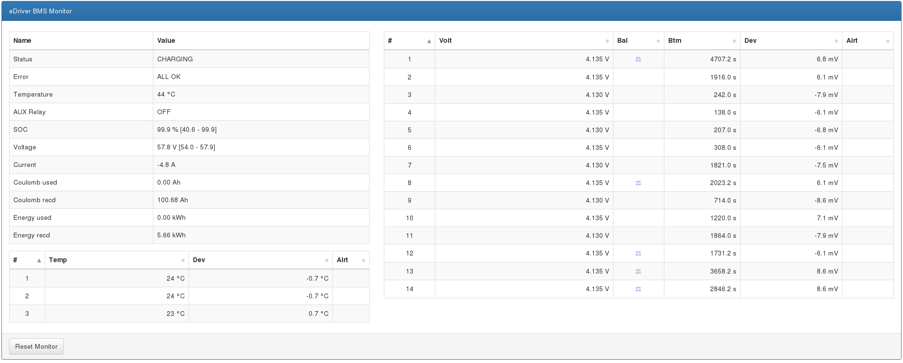Sort temperature table by Alrt column
903x363 pixels.
(351, 260)
